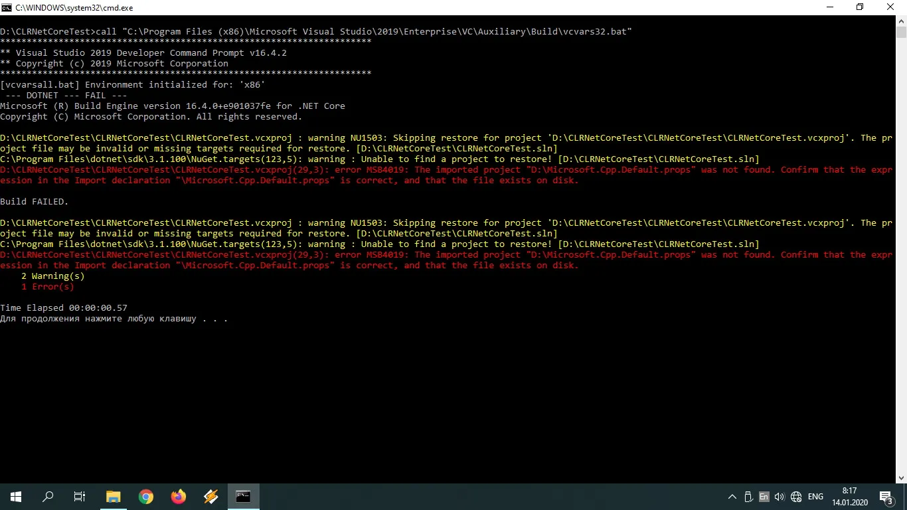
Task: Open Task View from the taskbar
Action: click(80, 496)
